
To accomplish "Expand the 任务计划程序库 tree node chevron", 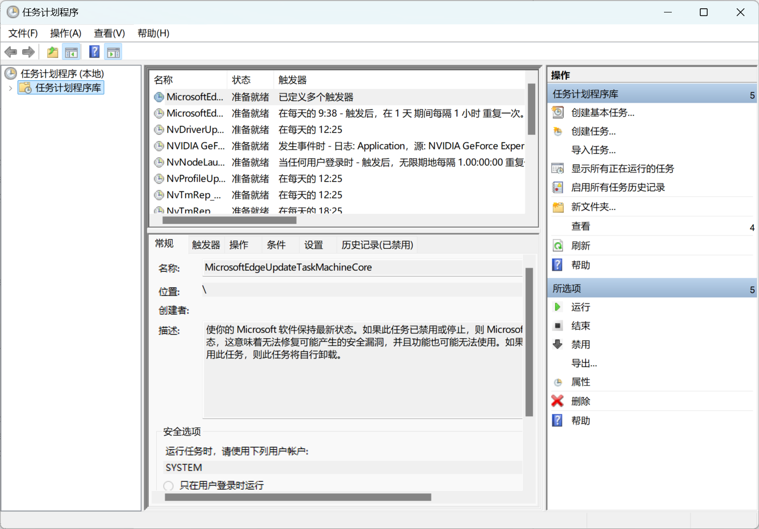I will pyautogui.click(x=10, y=88).
